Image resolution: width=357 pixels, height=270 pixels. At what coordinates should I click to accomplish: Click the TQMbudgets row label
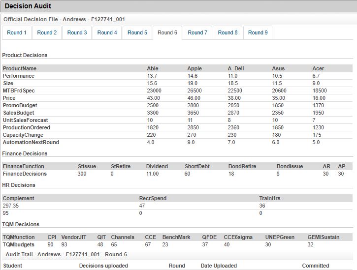[18, 244]
